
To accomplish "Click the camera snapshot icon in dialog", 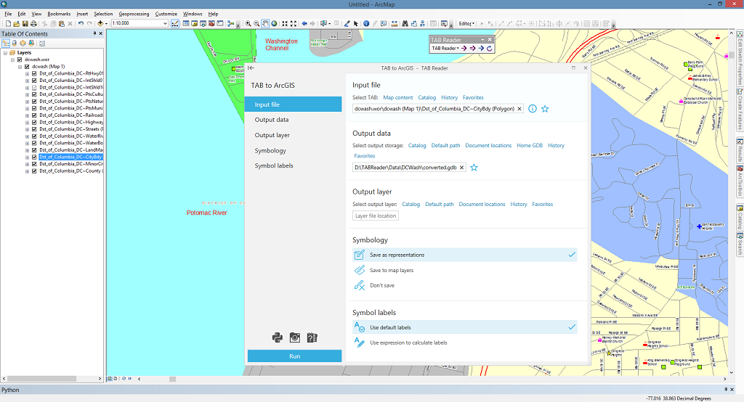I will (295, 337).
